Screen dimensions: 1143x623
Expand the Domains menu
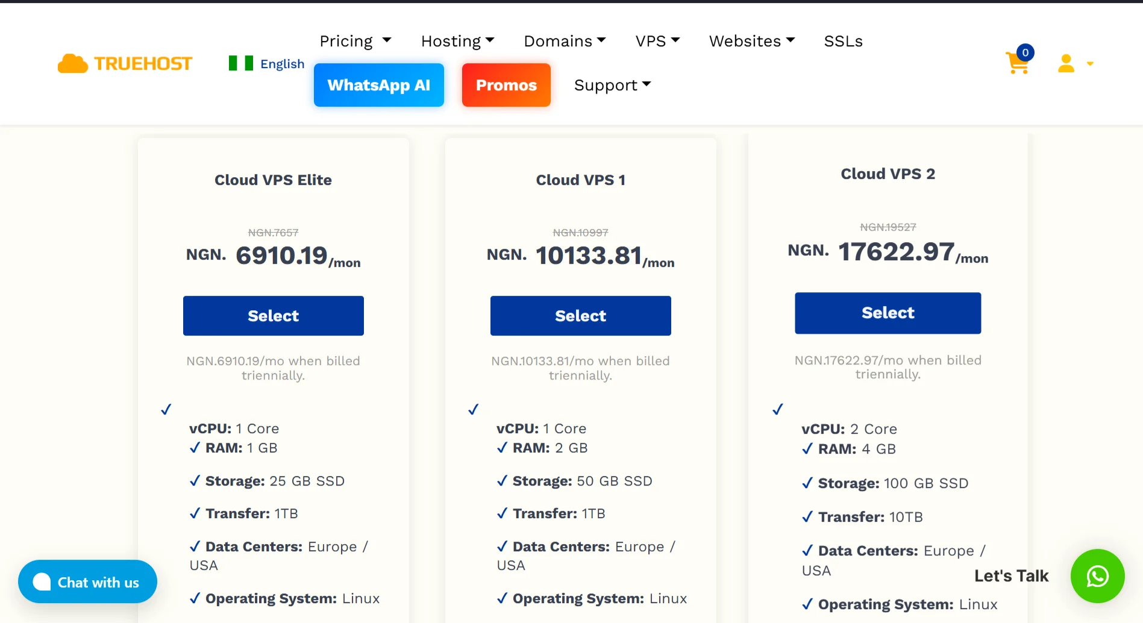pyautogui.click(x=565, y=41)
